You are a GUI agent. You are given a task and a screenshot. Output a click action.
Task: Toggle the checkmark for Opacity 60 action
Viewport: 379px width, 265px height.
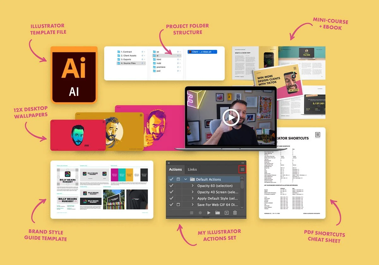171,185
